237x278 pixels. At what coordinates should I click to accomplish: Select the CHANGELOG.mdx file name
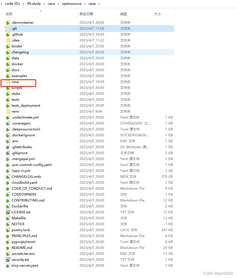[x=26, y=177]
